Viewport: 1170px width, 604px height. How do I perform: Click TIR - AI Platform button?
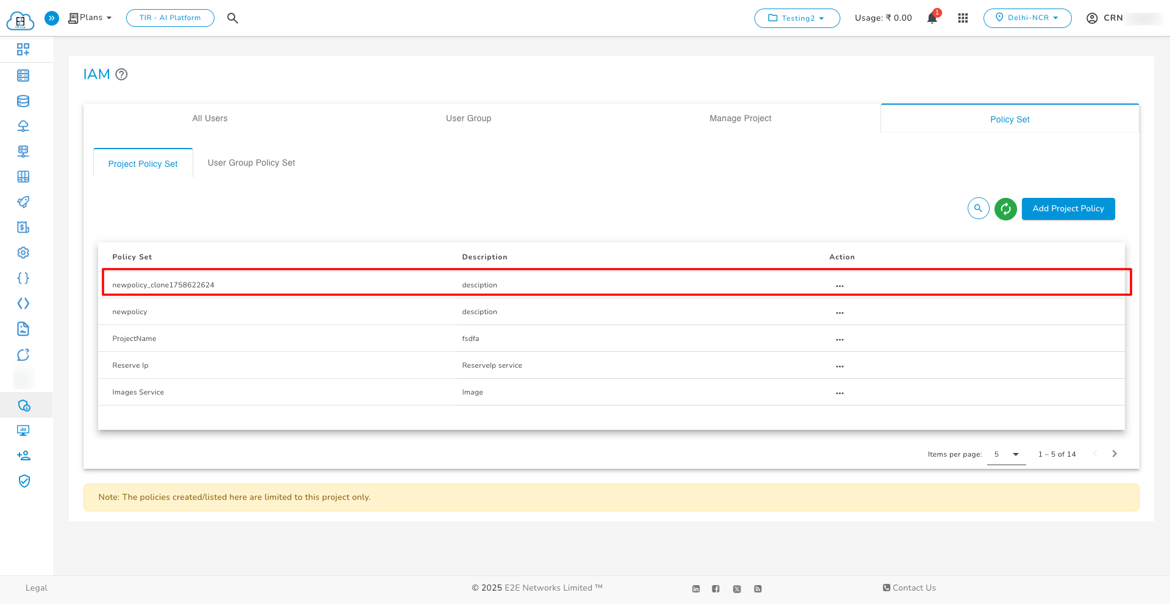pos(170,18)
